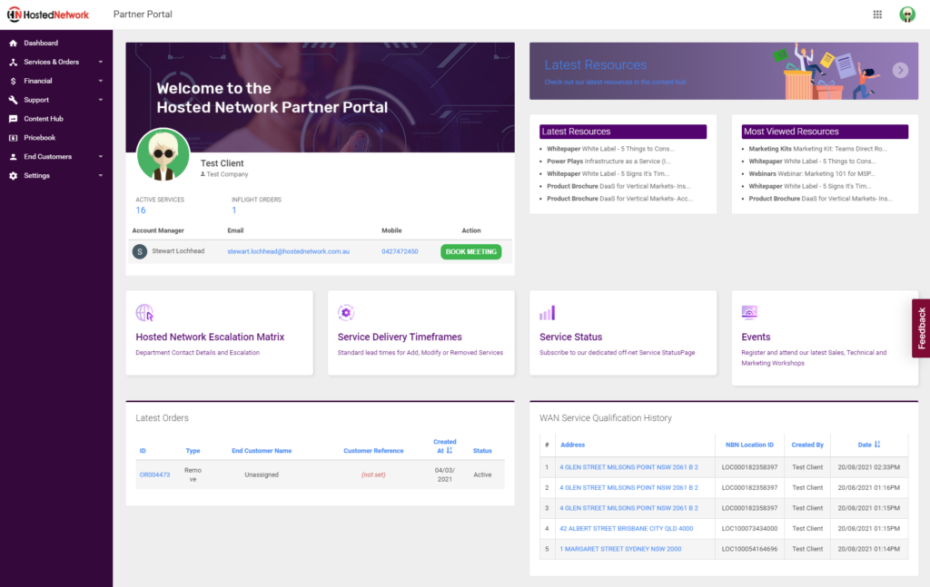Open the user avatar menu in header

[x=907, y=15]
